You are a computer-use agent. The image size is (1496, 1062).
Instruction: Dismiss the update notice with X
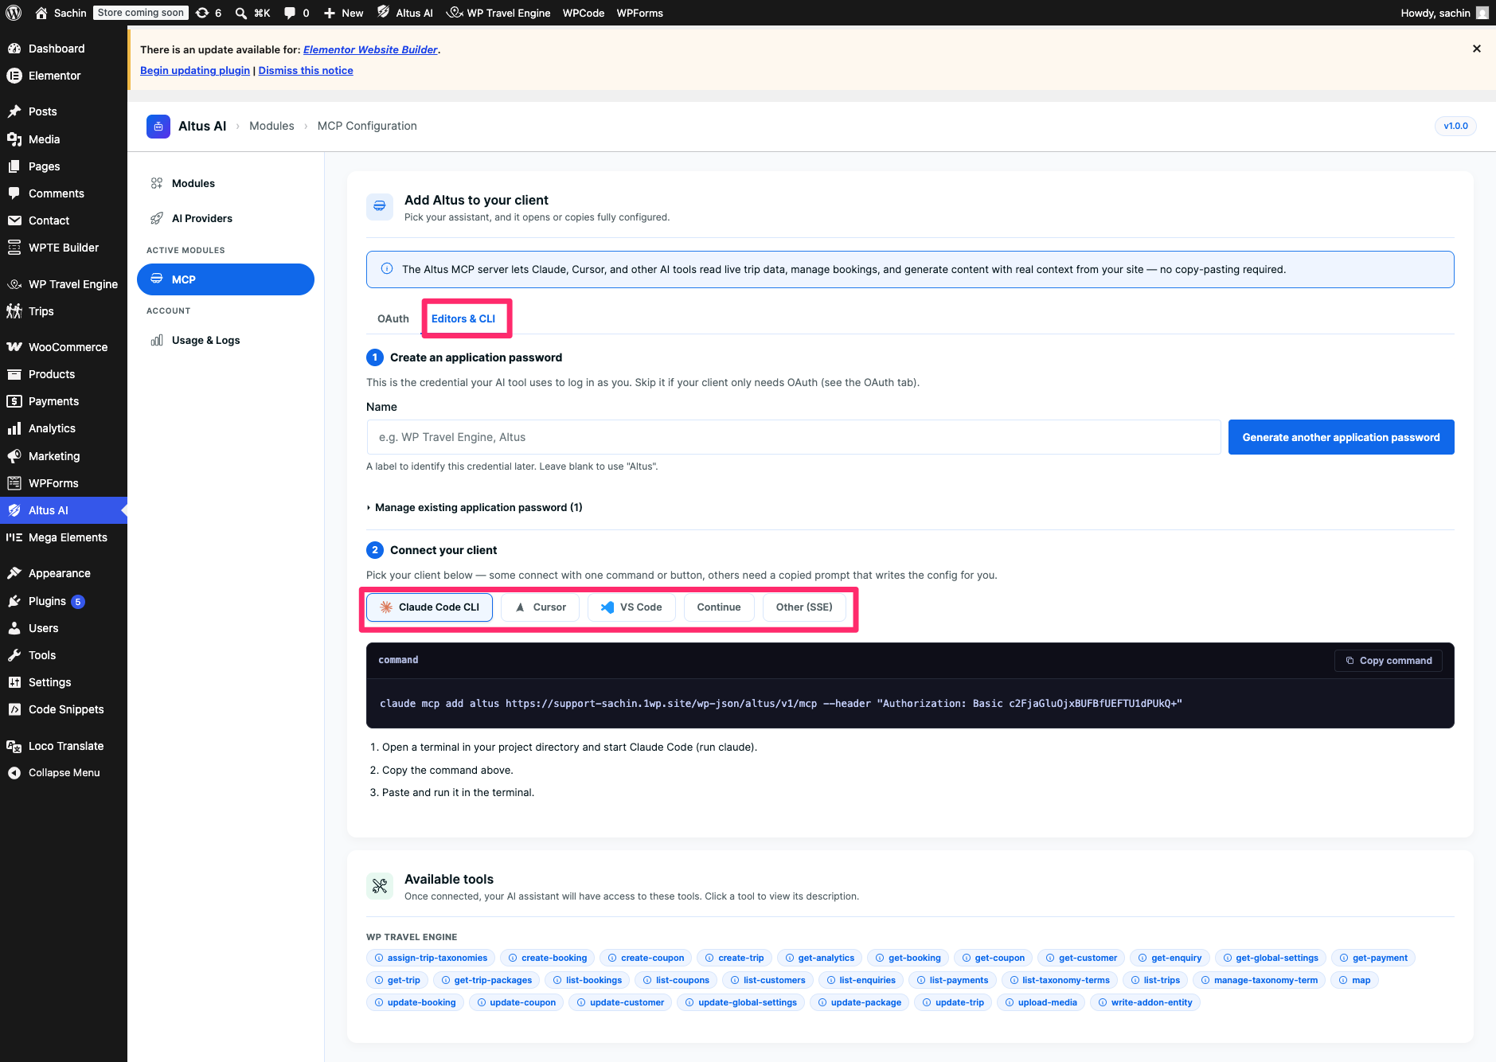point(1477,49)
